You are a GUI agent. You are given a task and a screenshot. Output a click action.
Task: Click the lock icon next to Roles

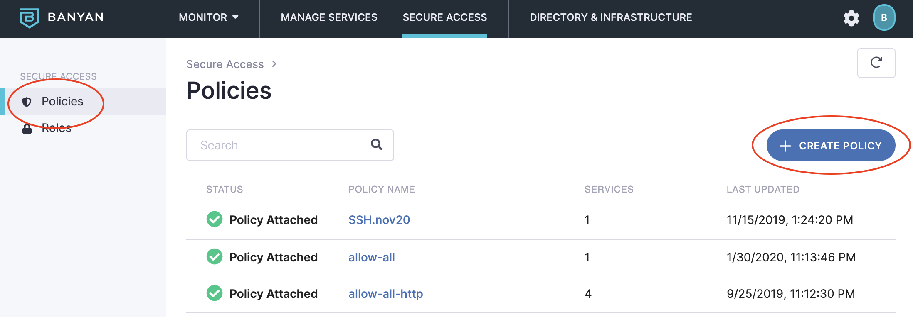(x=27, y=129)
